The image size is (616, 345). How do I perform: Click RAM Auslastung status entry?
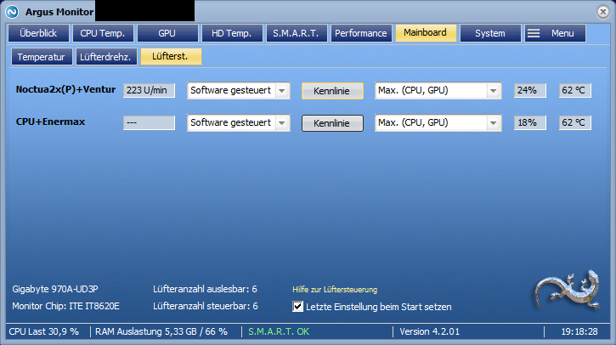click(x=161, y=331)
